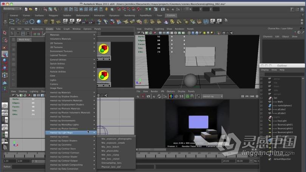
Task: Create a NURBS sphere from the shelf
Action: [39, 22]
